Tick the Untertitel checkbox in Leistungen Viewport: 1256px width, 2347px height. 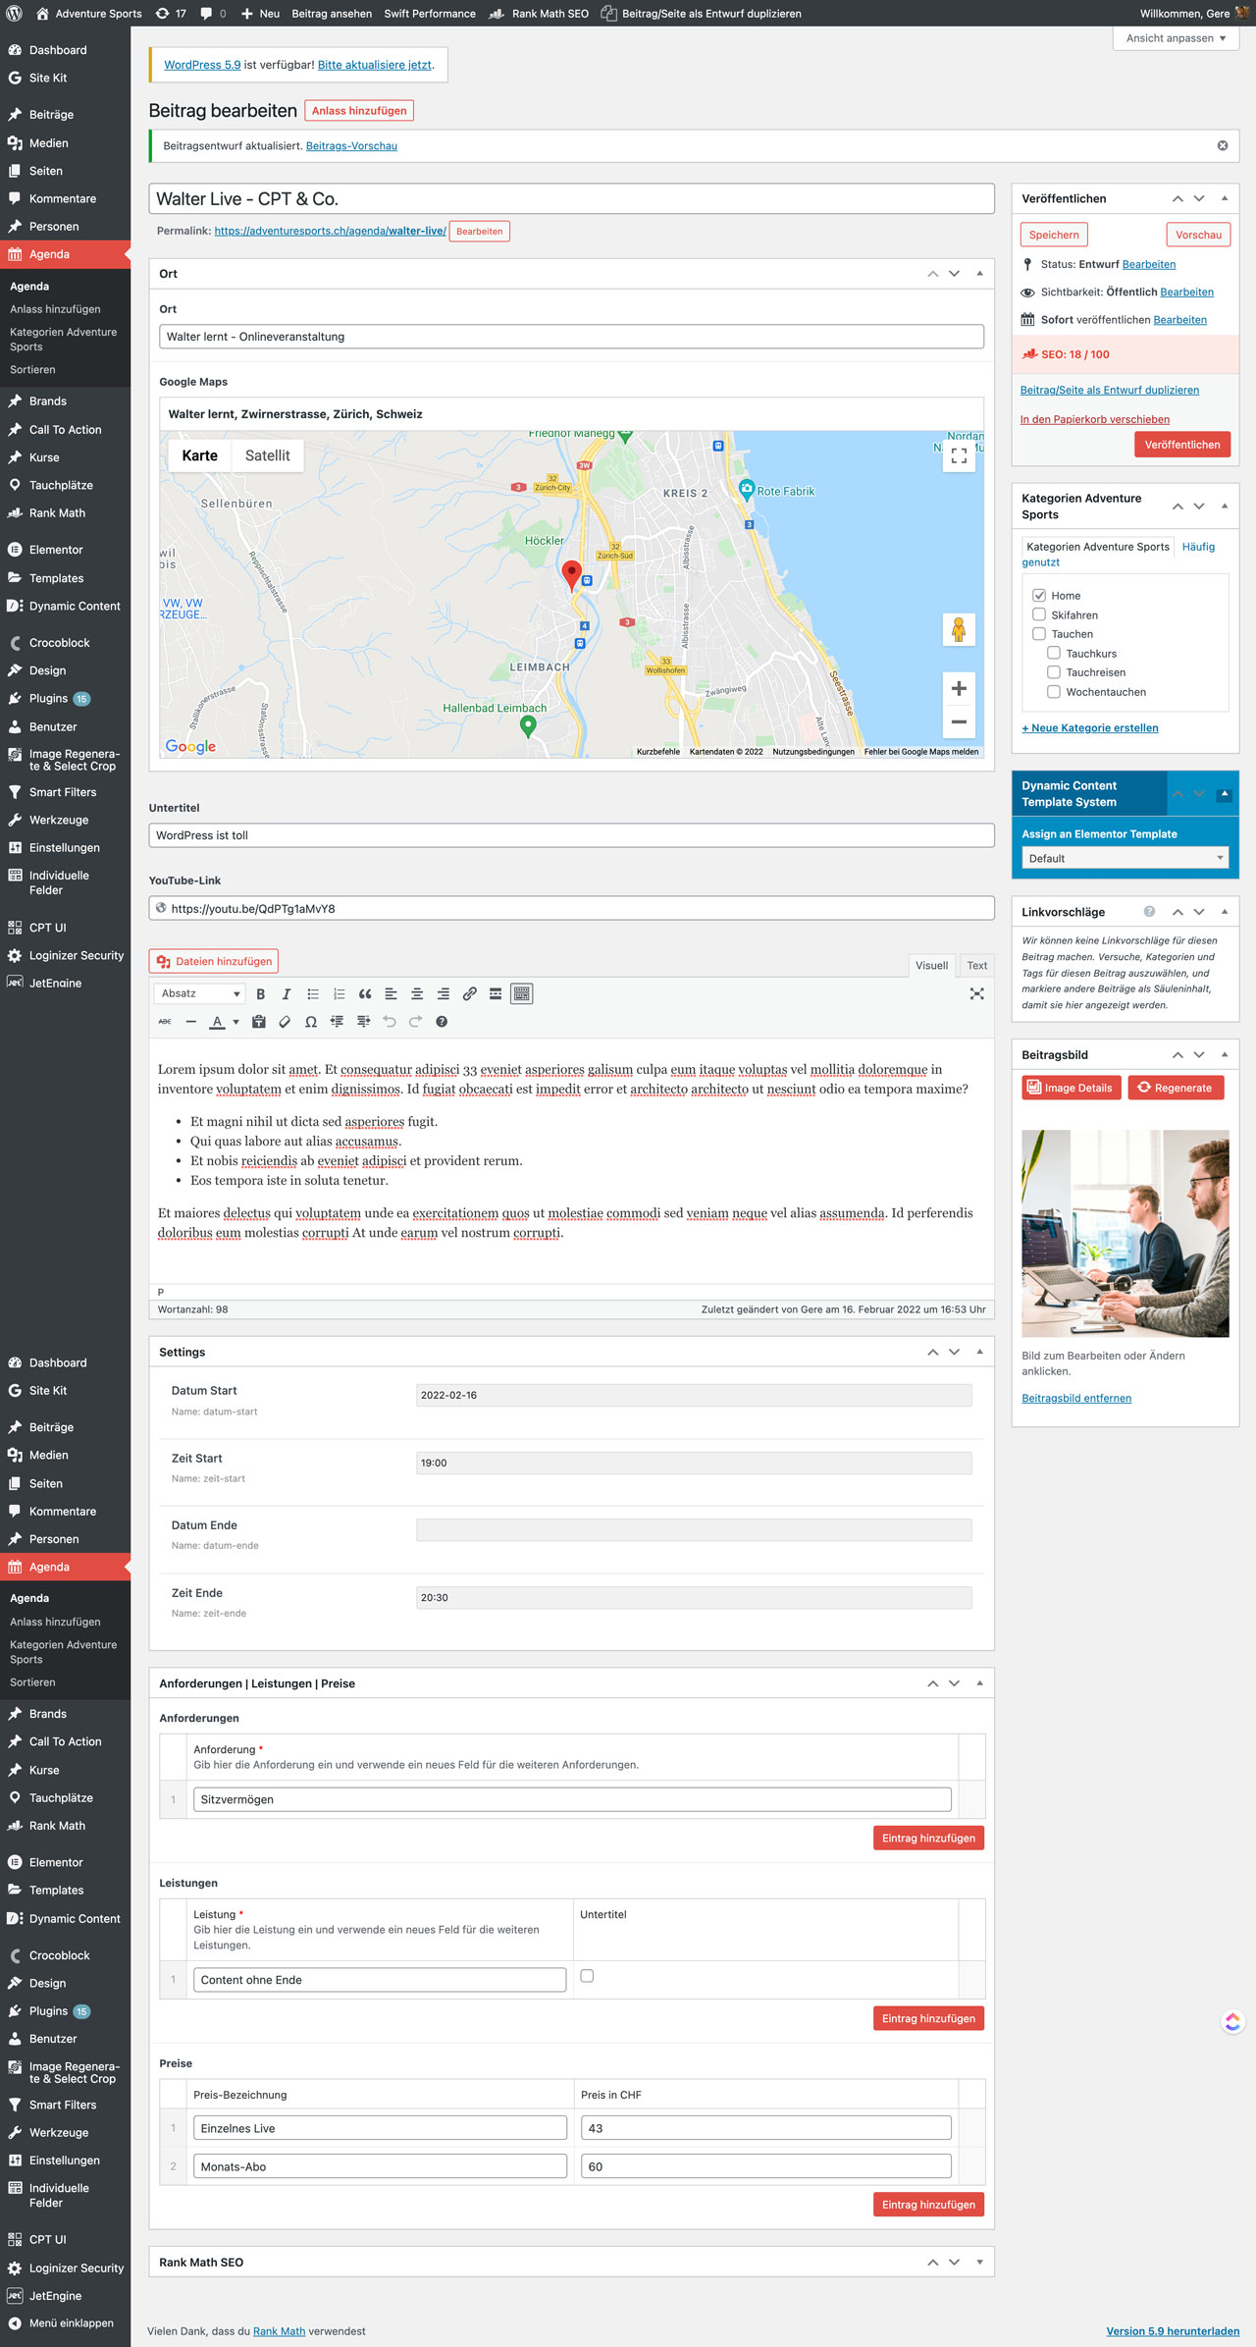(587, 1976)
